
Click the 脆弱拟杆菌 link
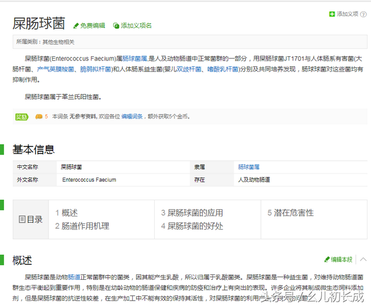click(x=96, y=69)
